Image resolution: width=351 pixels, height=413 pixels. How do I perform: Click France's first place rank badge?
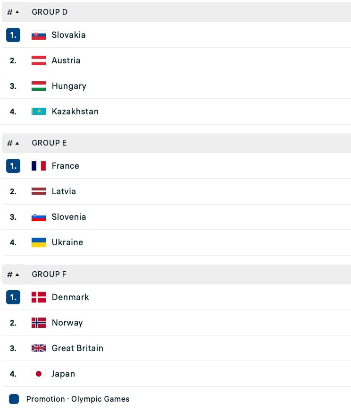[x=13, y=166]
